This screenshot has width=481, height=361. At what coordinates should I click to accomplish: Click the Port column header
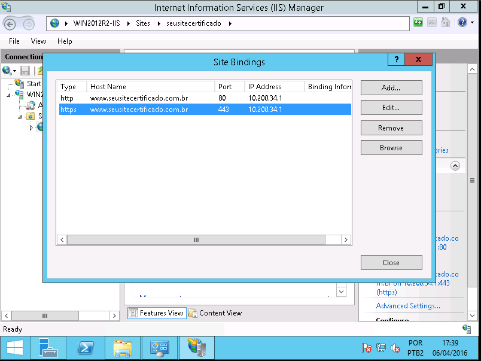click(x=230, y=87)
